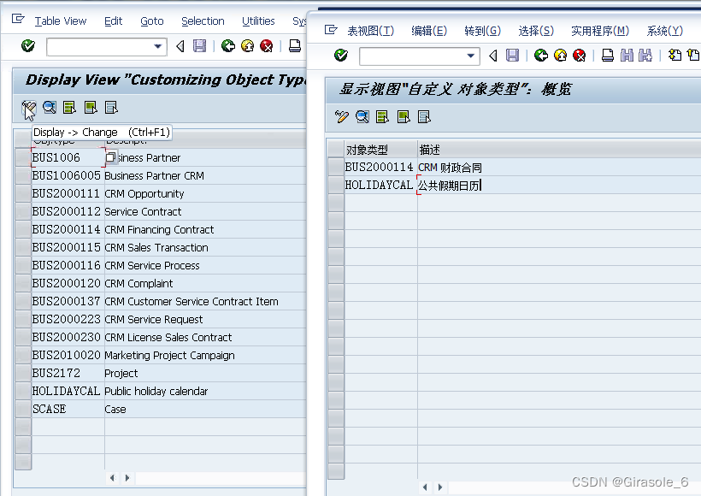Open command field dropdown in left window

tap(157, 46)
